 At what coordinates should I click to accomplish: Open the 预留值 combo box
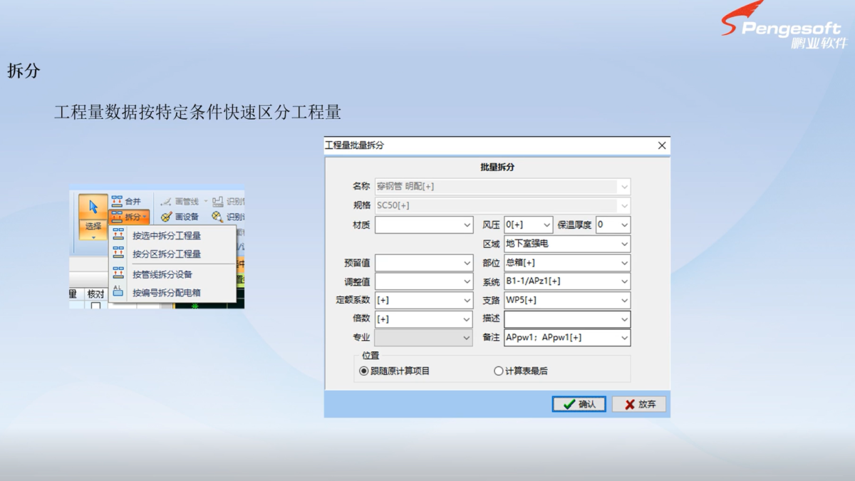424,263
